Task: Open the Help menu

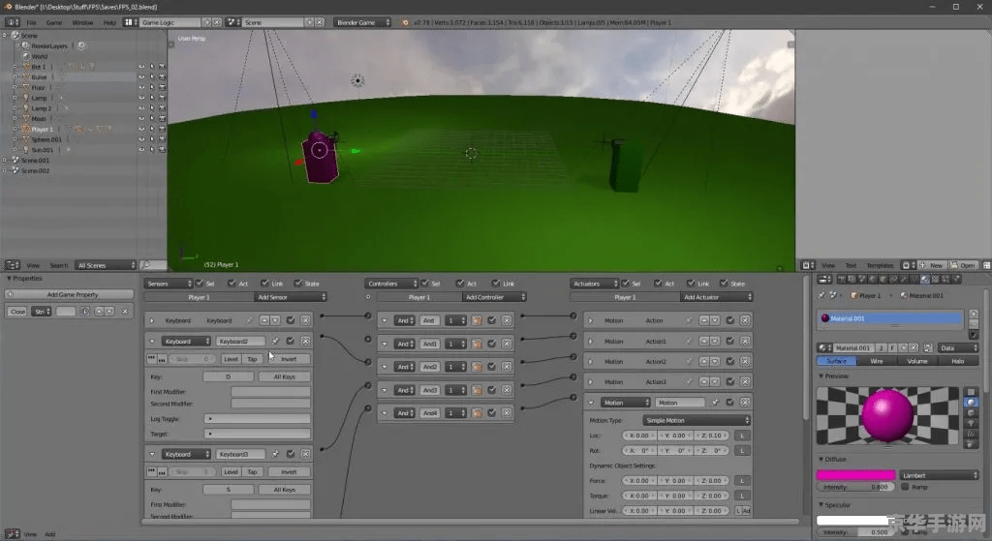Action: click(109, 23)
